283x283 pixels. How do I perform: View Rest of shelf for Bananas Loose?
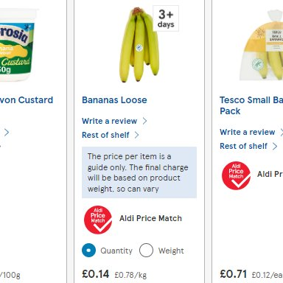[105, 135]
